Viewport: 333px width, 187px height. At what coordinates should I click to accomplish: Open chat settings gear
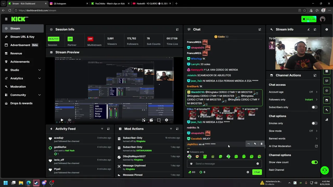coord(248,172)
